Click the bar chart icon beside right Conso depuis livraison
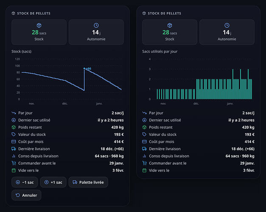This screenshot has height=212, width=266. [x=144, y=156]
